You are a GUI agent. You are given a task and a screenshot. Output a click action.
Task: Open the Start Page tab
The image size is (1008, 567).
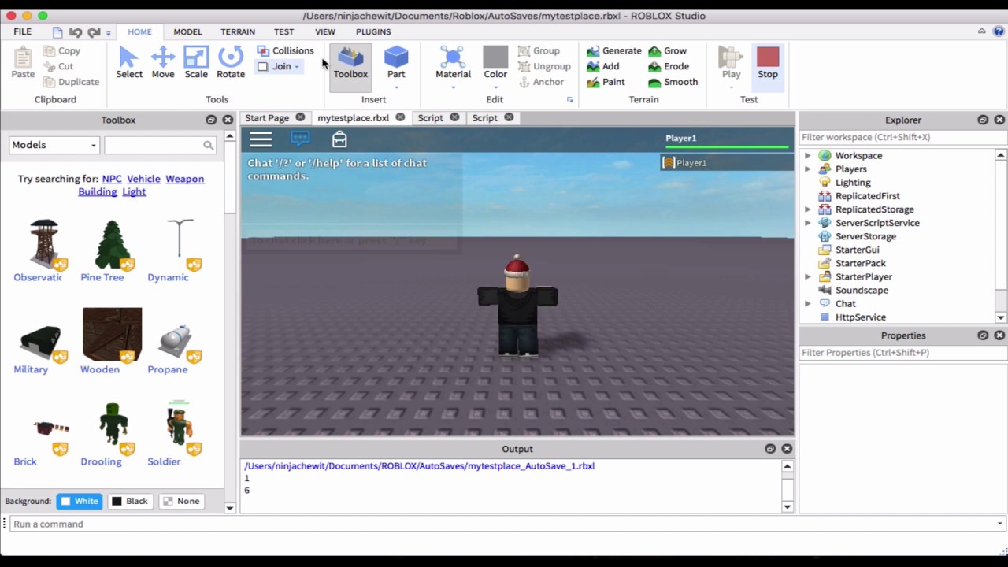[x=267, y=117]
